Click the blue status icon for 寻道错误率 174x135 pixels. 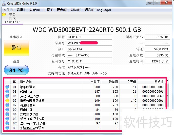pos(7,105)
